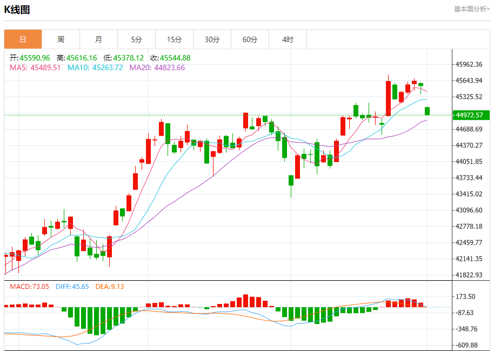Open the 基本面分析> link
This screenshot has width=494, height=351.
[x=472, y=9]
